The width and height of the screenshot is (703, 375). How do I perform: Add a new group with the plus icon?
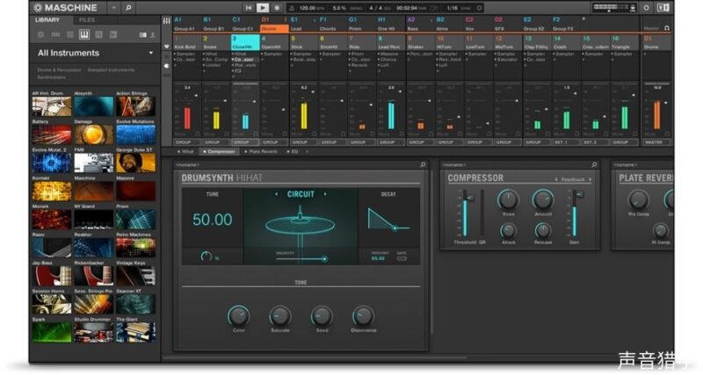pyautogui.click(x=583, y=19)
